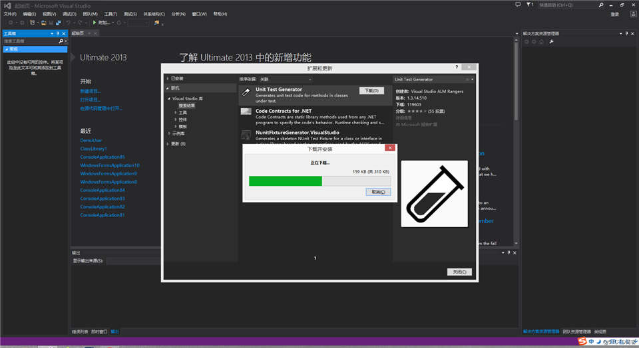Click Solution Explorer properties wrench icon

(x=551, y=41)
